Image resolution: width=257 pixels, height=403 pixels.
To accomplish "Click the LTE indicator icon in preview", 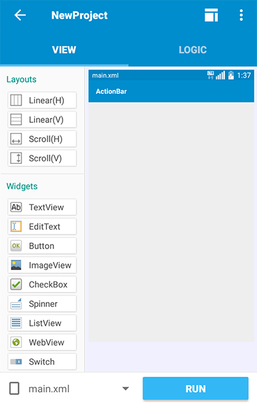I will [x=211, y=75].
